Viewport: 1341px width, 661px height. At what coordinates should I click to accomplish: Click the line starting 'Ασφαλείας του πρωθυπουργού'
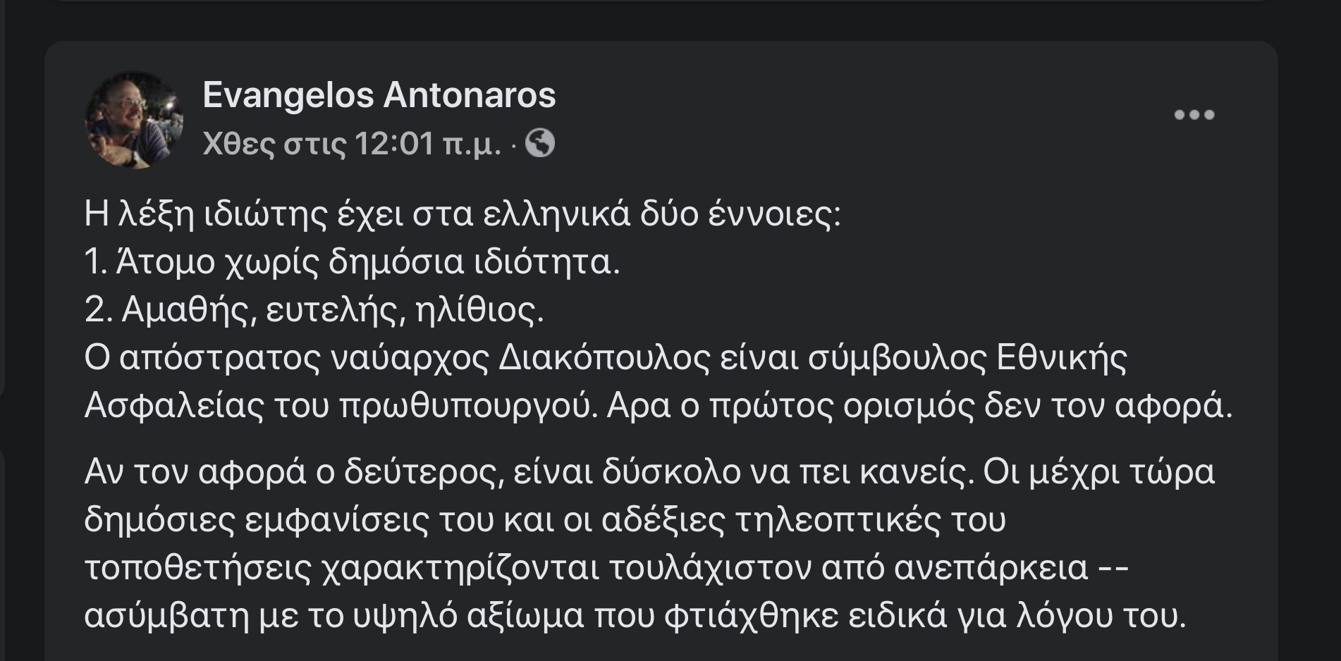(658, 406)
